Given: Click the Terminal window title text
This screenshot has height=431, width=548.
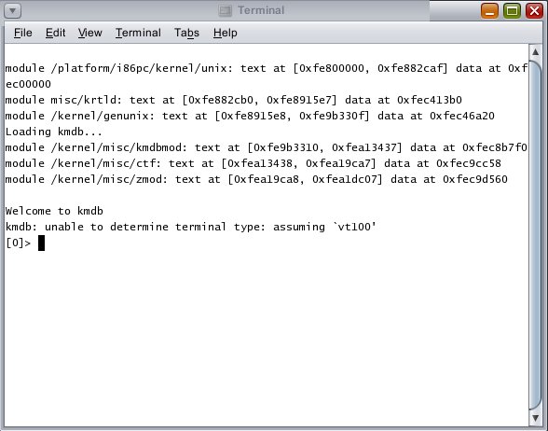Looking at the screenshot, I should [x=261, y=10].
